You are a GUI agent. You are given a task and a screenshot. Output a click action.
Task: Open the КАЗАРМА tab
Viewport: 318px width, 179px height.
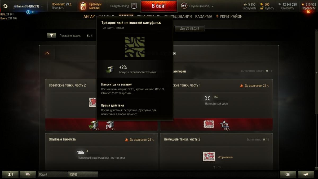pyautogui.click(x=204, y=16)
